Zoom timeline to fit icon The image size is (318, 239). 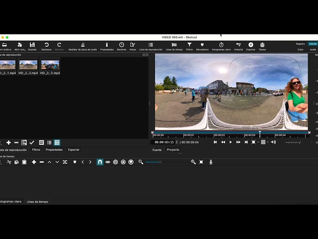click(201, 162)
